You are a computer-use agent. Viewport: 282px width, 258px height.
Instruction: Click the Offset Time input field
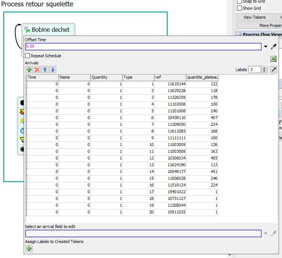(x=143, y=46)
